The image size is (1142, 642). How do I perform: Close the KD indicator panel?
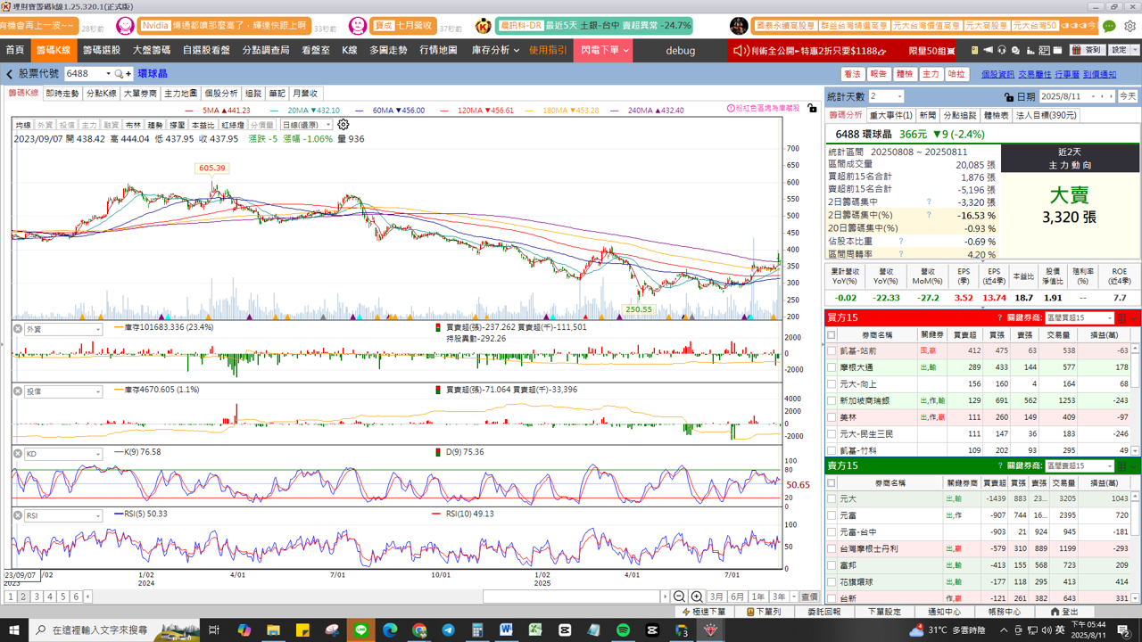(17, 454)
